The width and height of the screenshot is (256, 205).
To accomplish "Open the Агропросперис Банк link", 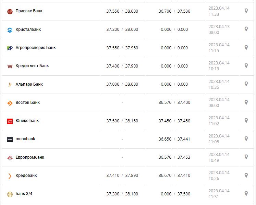I will (x=36, y=48).
